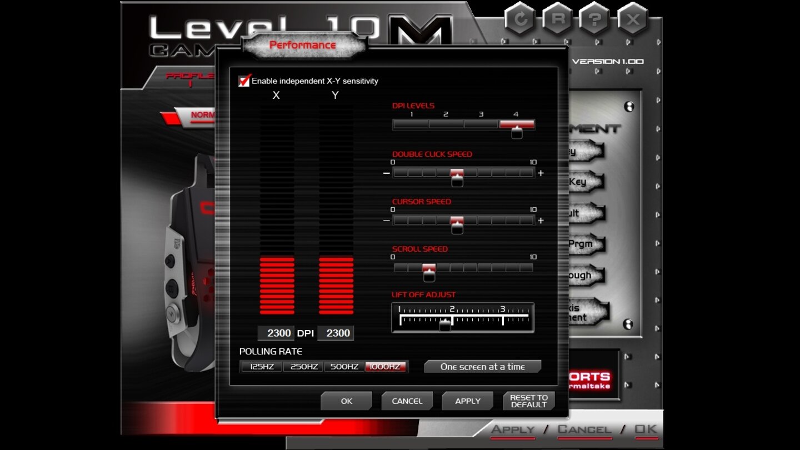
Task: Click the DPI Levels slider handle
Action: click(x=517, y=132)
